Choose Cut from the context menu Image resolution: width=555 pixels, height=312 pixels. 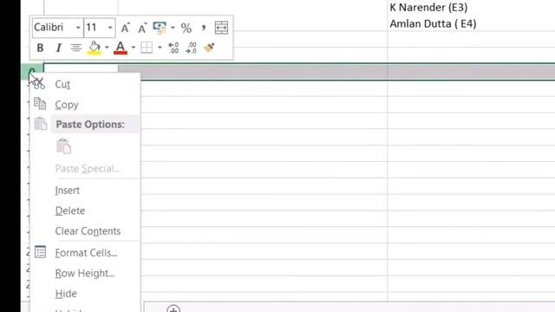click(x=85, y=84)
